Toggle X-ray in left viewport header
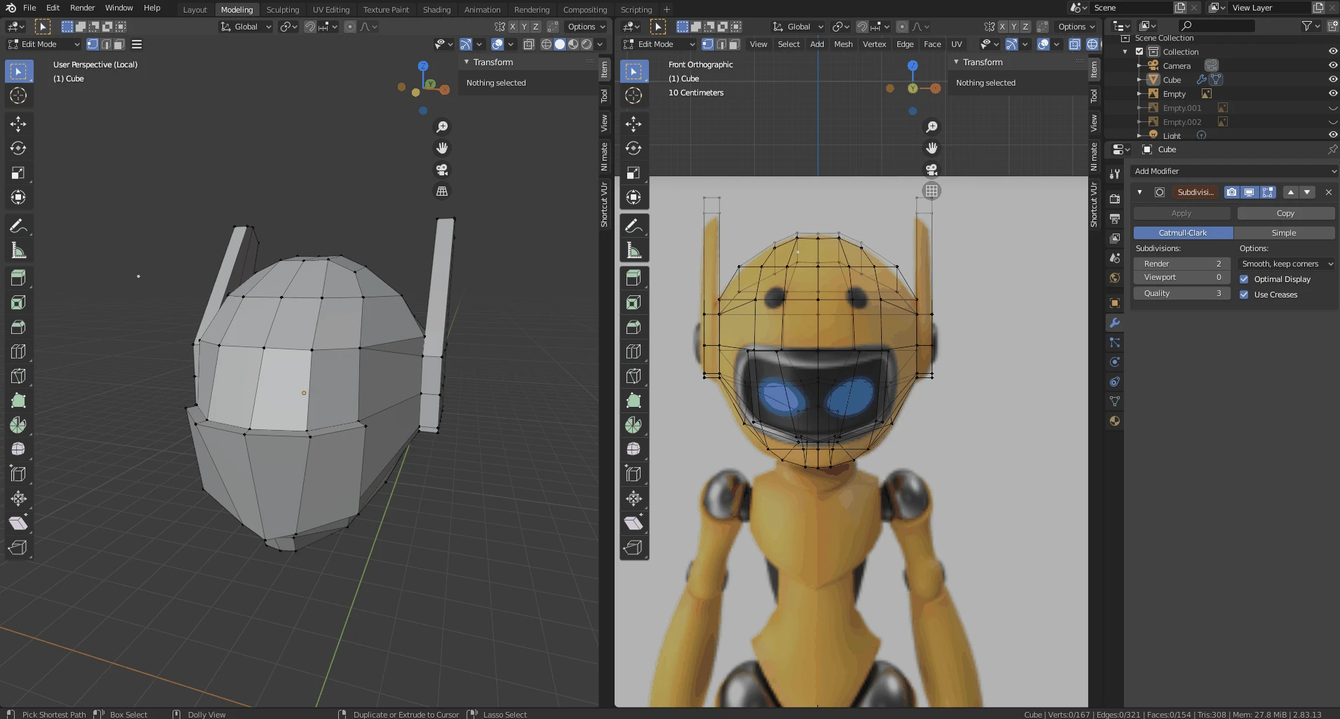This screenshot has height=719, width=1340. (529, 44)
